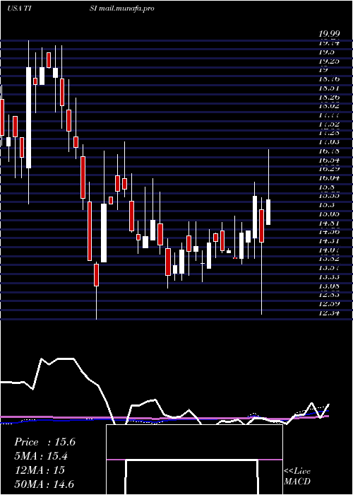Select the 19.5 price axis label

[325, 52]
